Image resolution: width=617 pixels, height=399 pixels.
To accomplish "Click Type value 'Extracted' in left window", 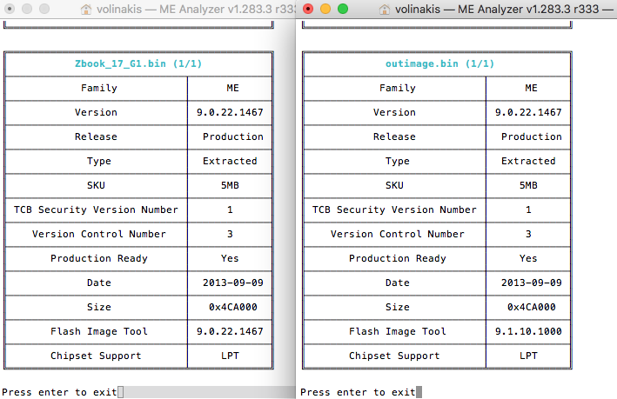I will tap(230, 161).
